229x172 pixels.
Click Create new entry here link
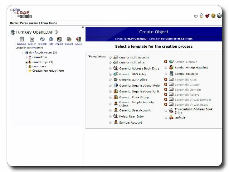point(48,71)
